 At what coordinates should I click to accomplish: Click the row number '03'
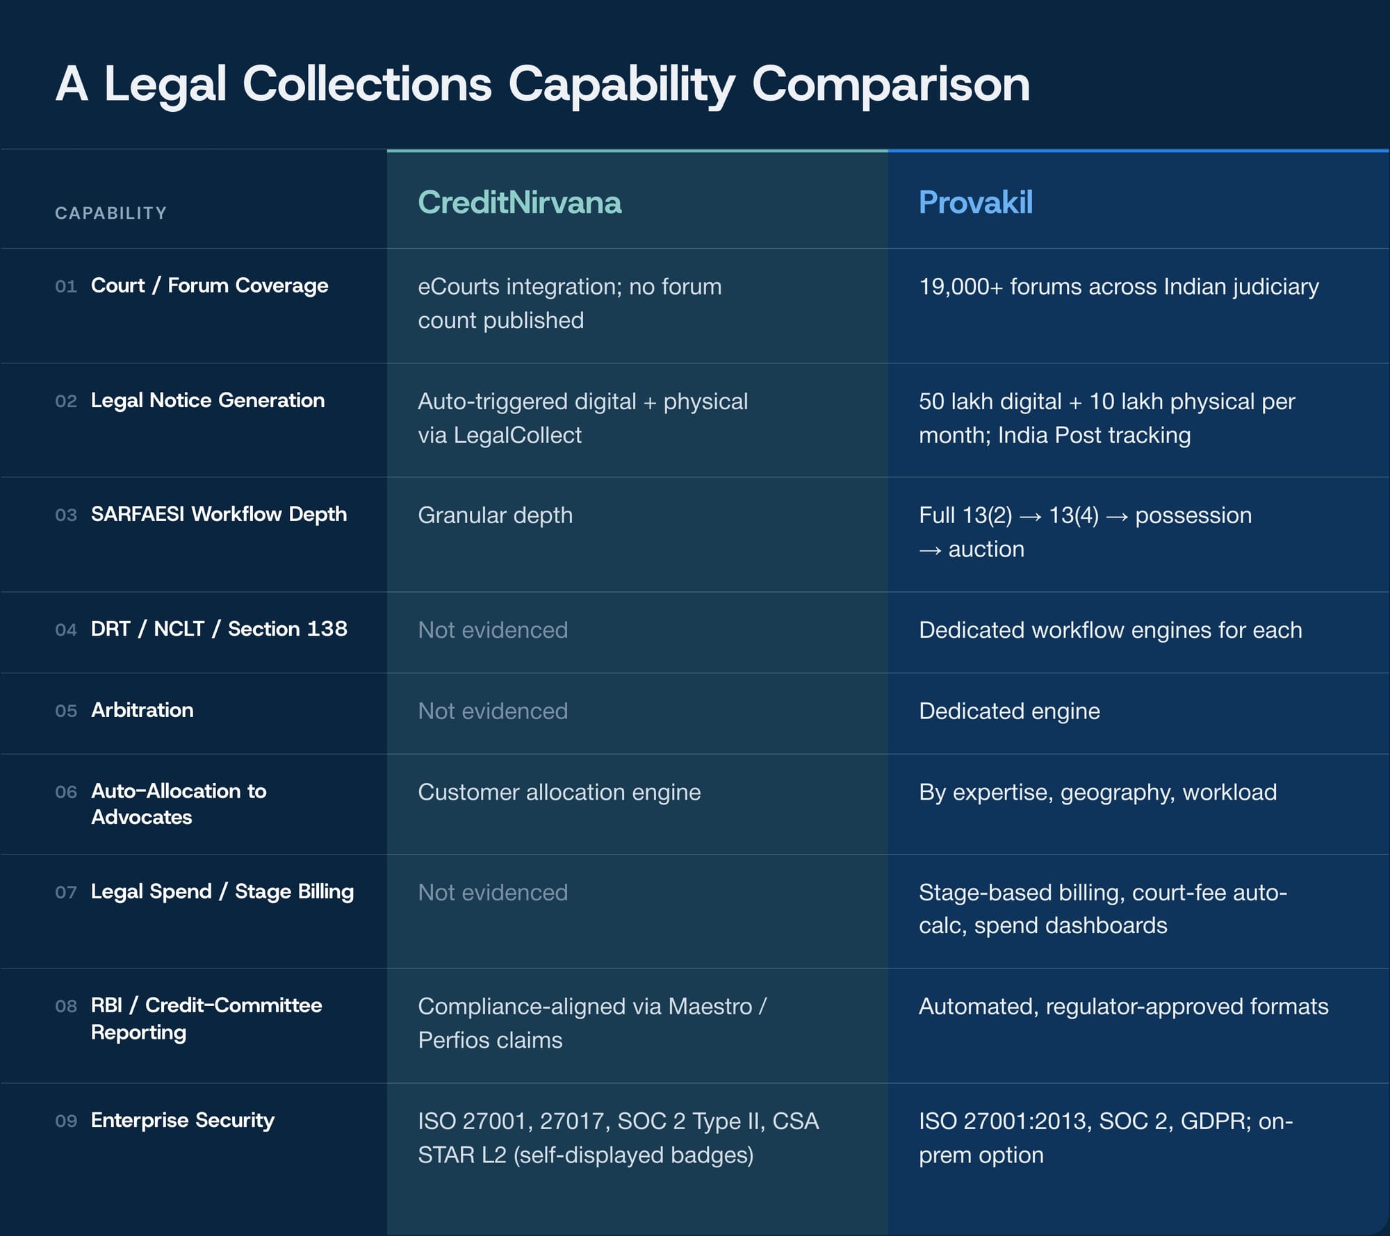(x=65, y=515)
